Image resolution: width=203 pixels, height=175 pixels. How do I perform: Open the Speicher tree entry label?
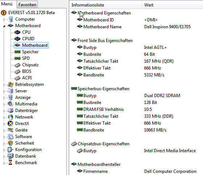tap(30, 52)
